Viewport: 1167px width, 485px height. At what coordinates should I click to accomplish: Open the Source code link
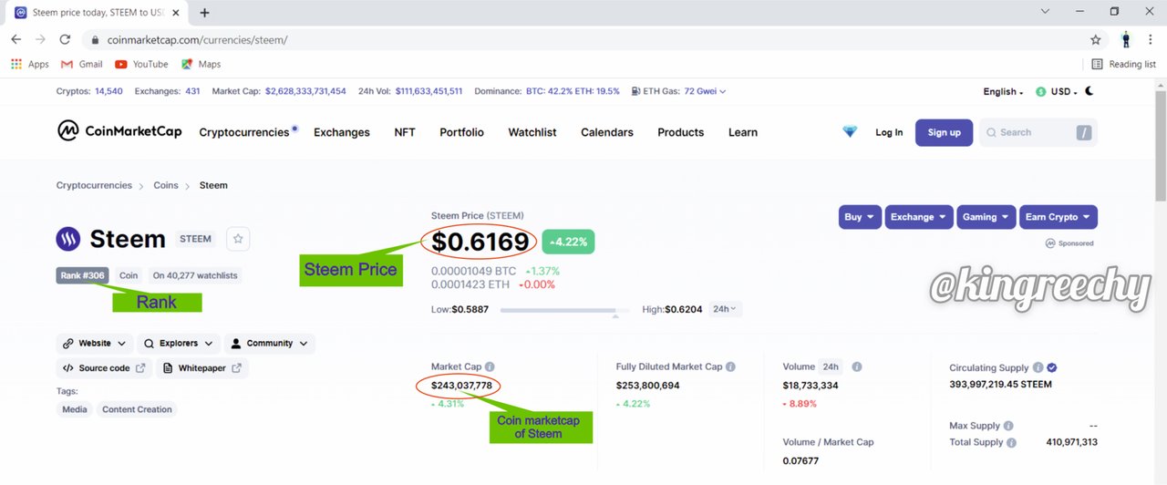click(104, 368)
